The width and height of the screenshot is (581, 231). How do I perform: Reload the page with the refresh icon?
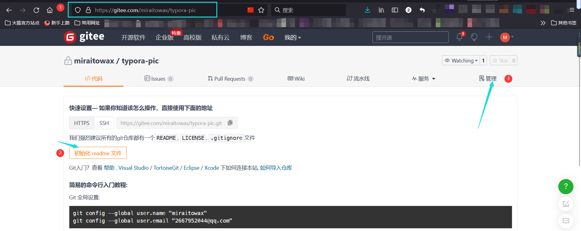click(x=36, y=10)
